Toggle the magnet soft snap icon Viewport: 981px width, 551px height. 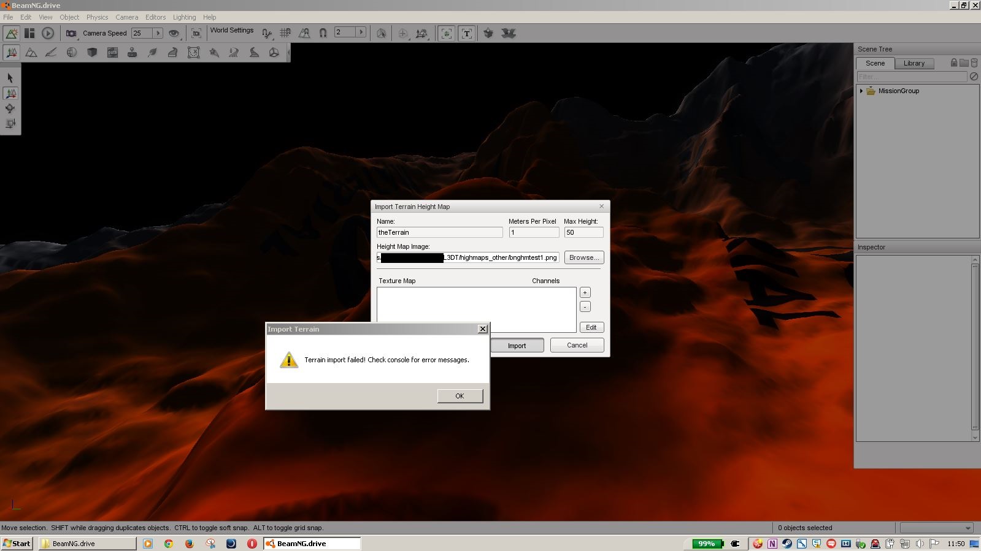pyautogui.click(x=323, y=33)
